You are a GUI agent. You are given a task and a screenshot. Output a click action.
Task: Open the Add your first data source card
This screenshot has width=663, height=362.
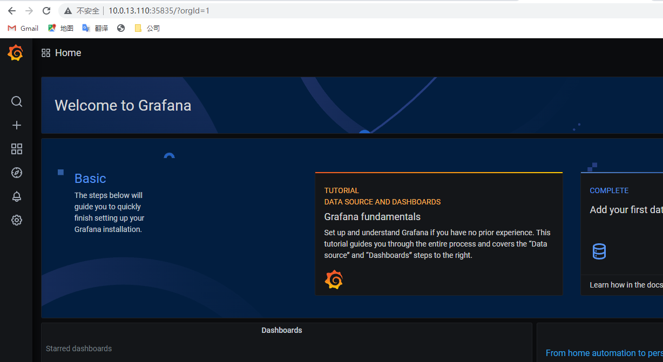[622, 234]
